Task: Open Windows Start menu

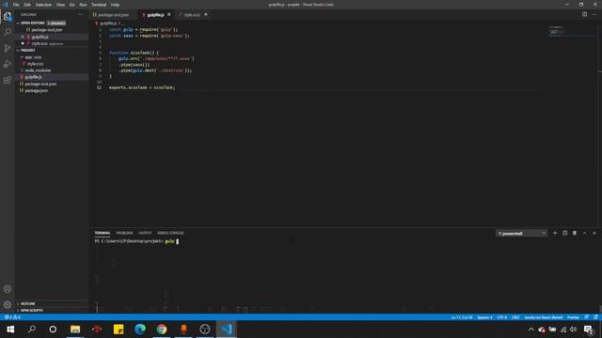Action: point(10,330)
